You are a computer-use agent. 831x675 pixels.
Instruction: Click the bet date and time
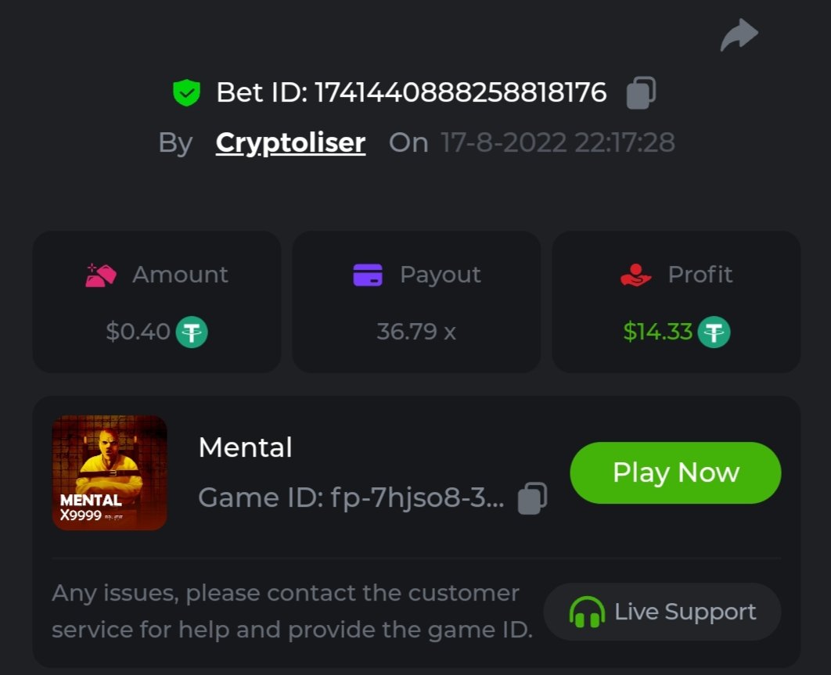click(x=557, y=142)
